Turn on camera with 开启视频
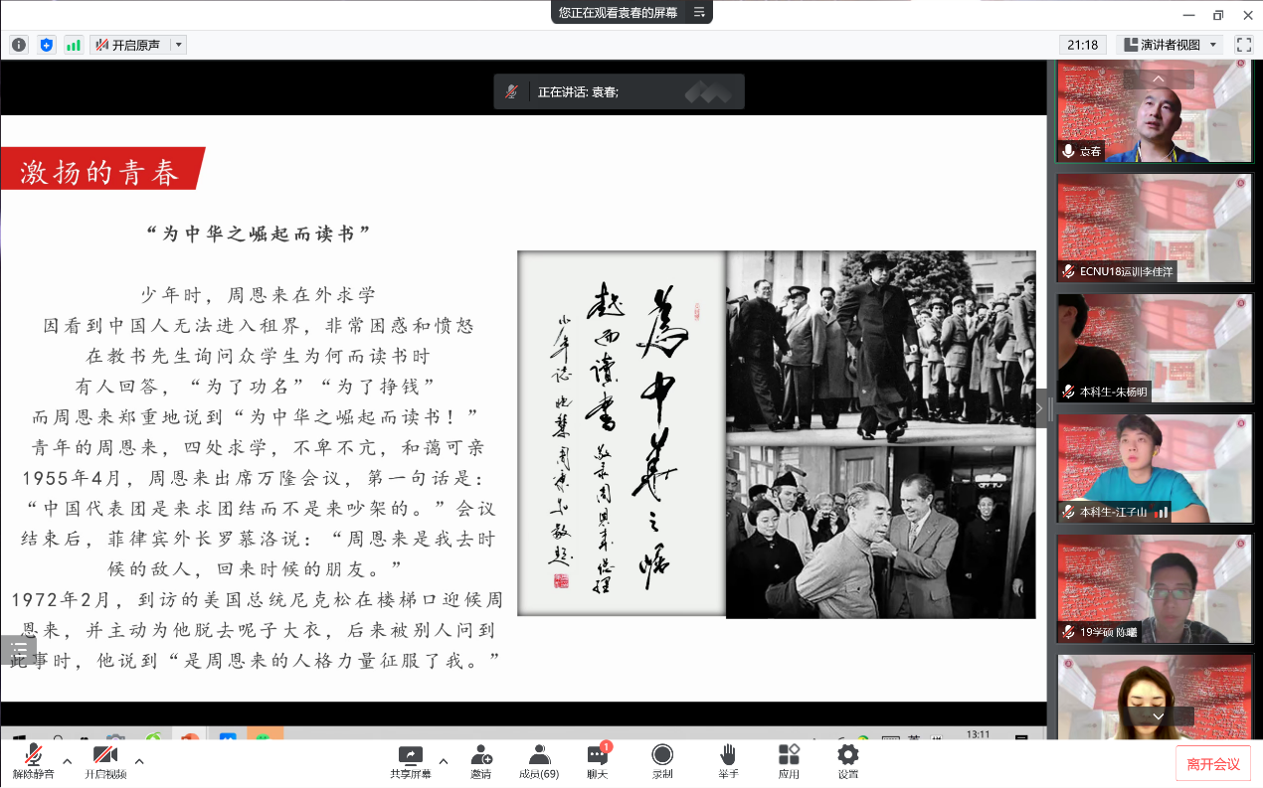Screen dimensions: 1263x788 click(105, 760)
